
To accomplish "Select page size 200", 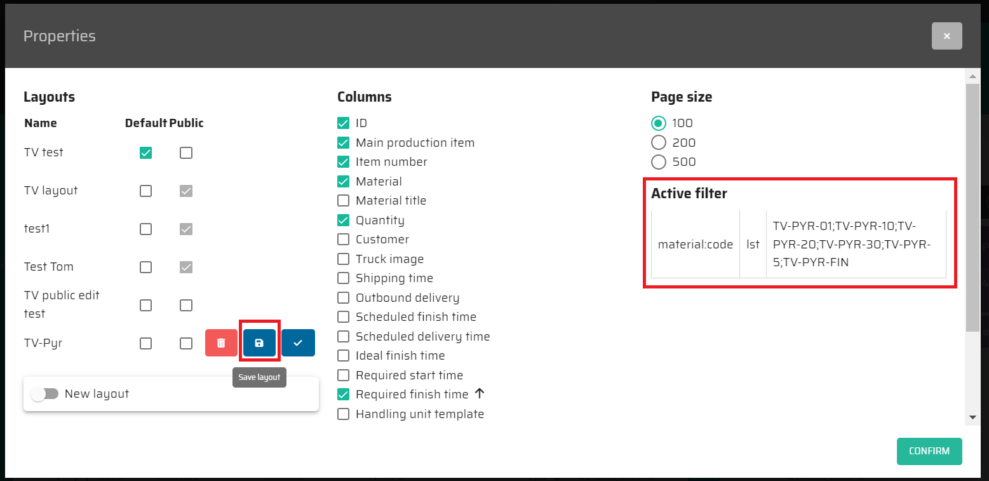I will click(659, 142).
